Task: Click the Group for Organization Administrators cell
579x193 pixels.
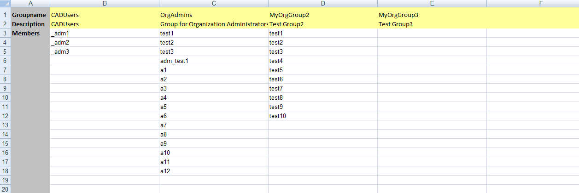Action: 214,24
